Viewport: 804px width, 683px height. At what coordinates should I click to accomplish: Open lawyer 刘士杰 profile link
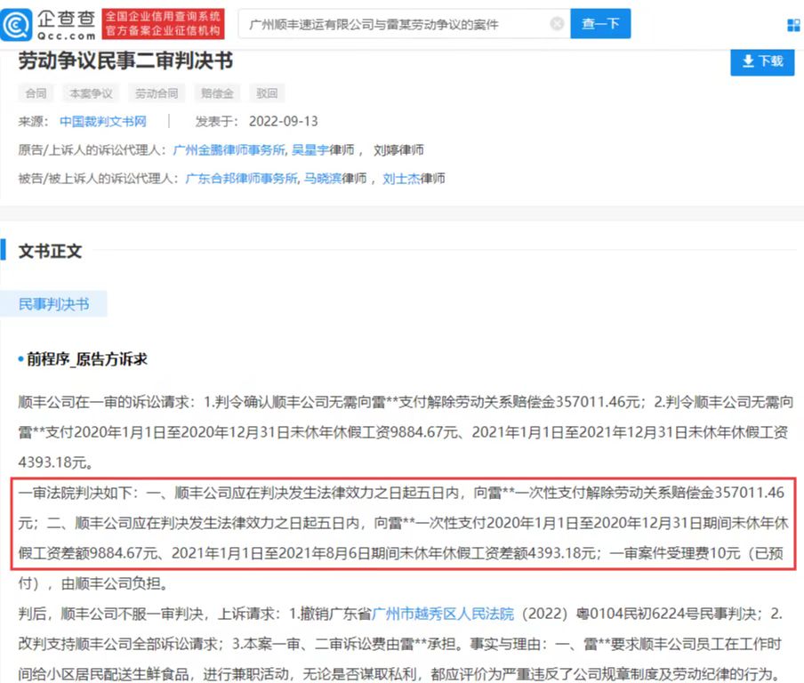coord(401,179)
